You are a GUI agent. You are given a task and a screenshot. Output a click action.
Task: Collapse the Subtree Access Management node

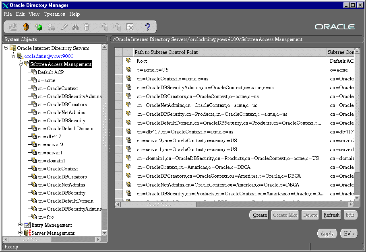coord(21,64)
